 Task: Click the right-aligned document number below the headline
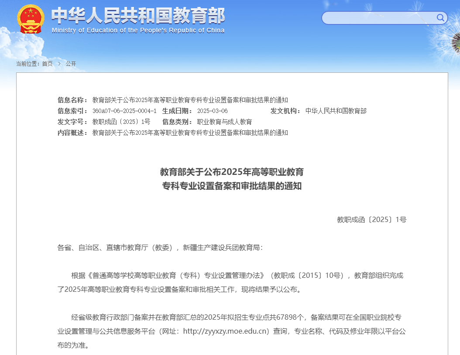[x=371, y=220]
